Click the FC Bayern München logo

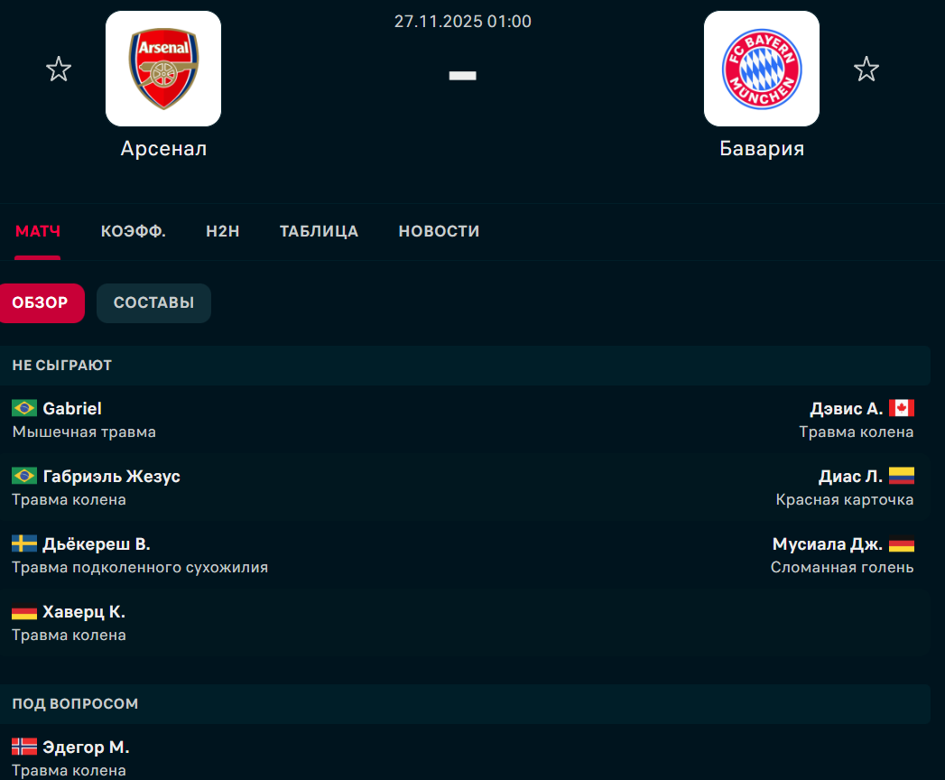762,69
